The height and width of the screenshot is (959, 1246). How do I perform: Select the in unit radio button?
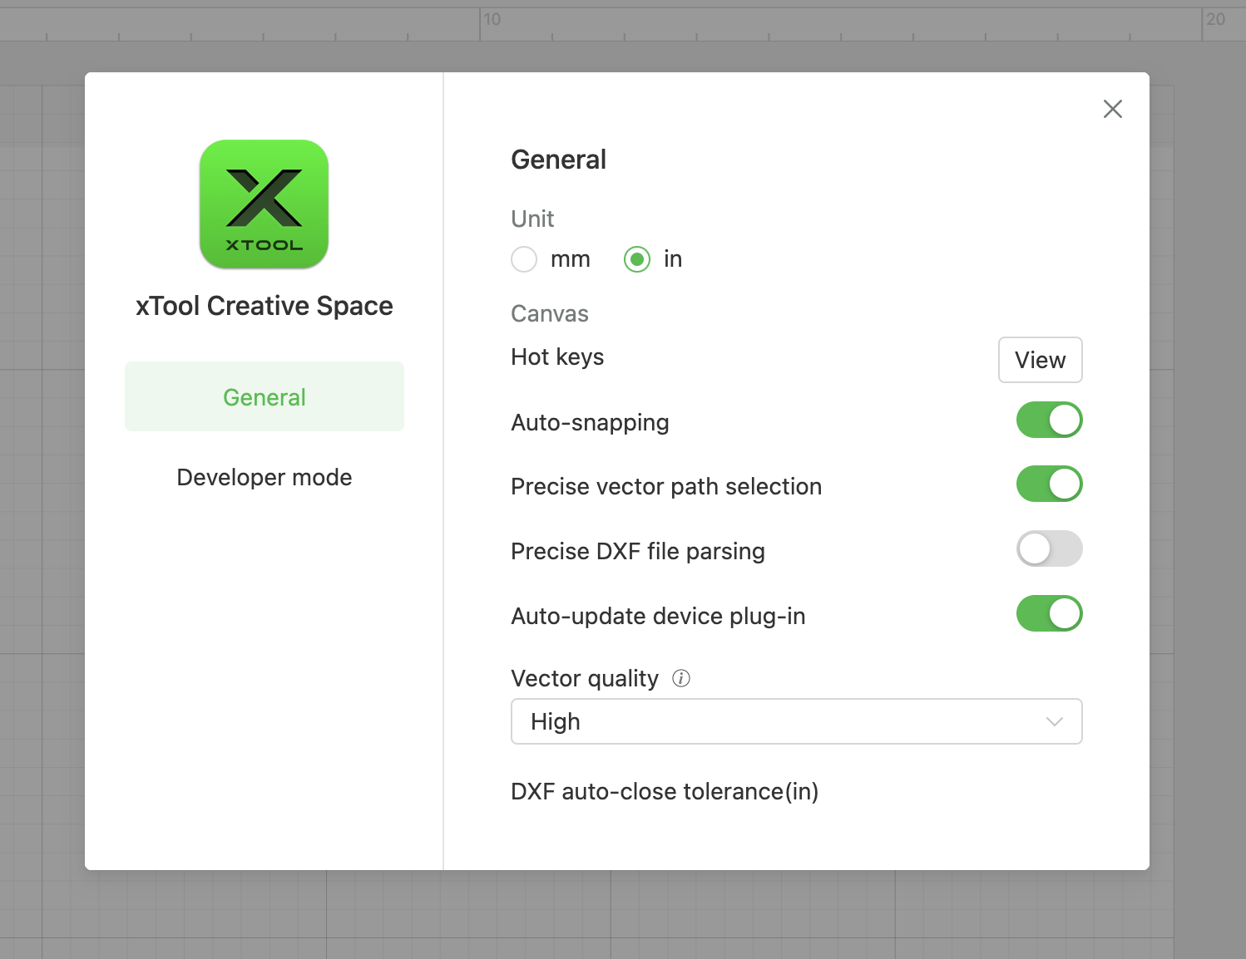(x=637, y=259)
